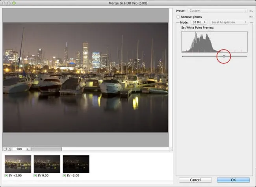Click the zoom in plus button

click(9, 149)
